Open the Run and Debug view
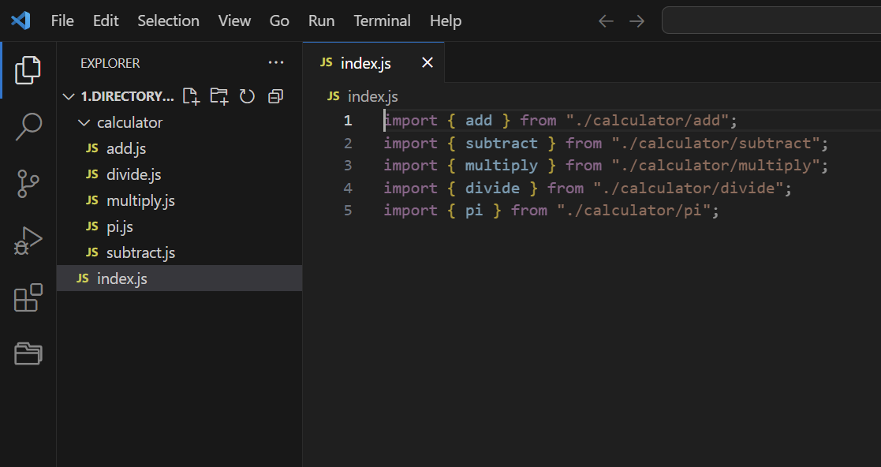The width and height of the screenshot is (881, 467). point(28,241)
